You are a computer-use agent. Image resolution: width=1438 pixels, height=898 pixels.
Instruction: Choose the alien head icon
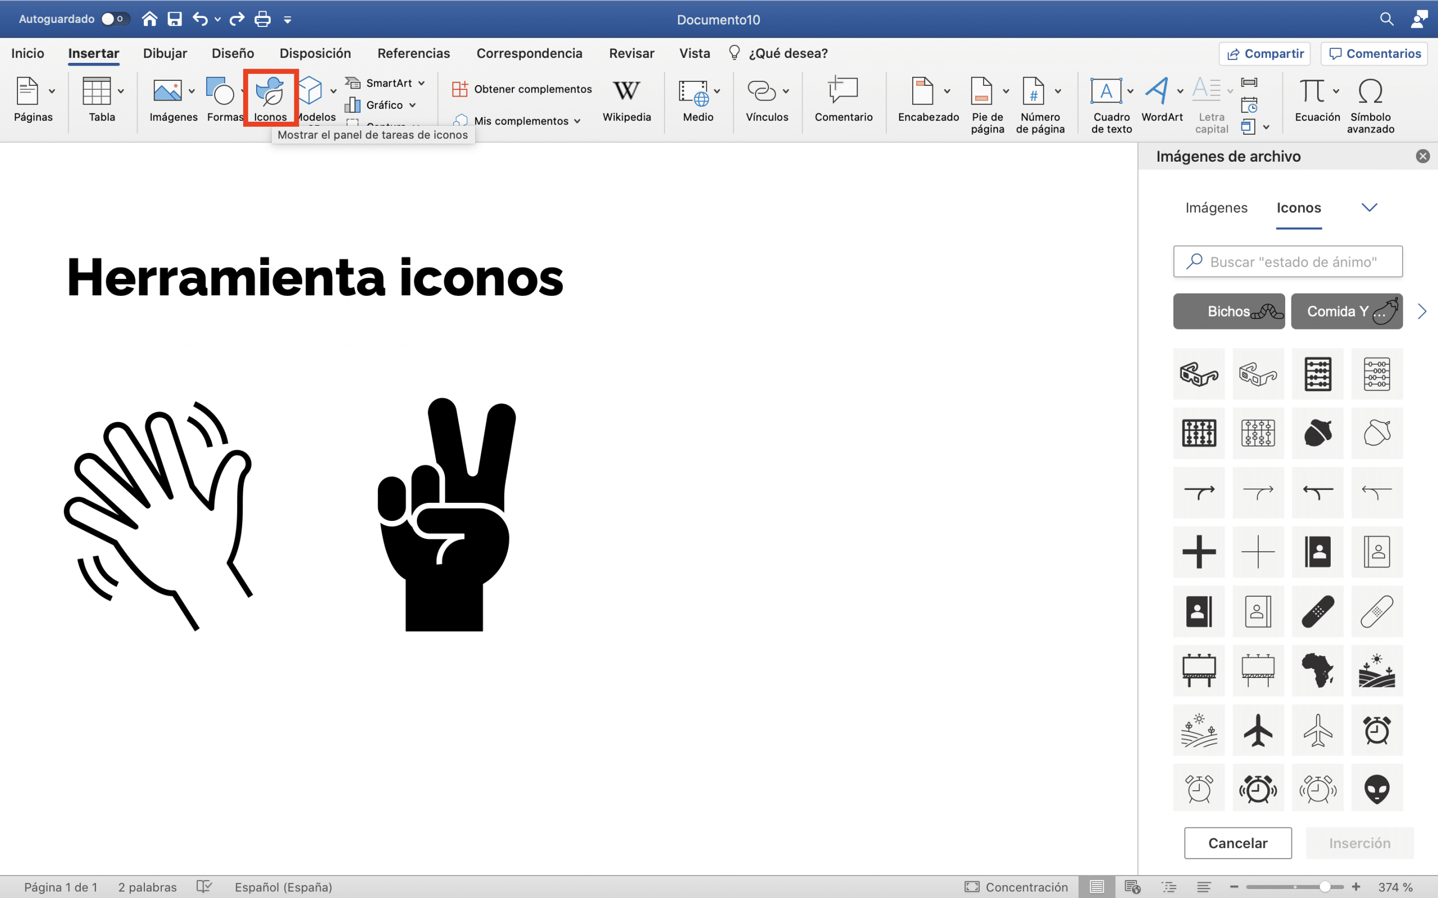[1377, 789]
